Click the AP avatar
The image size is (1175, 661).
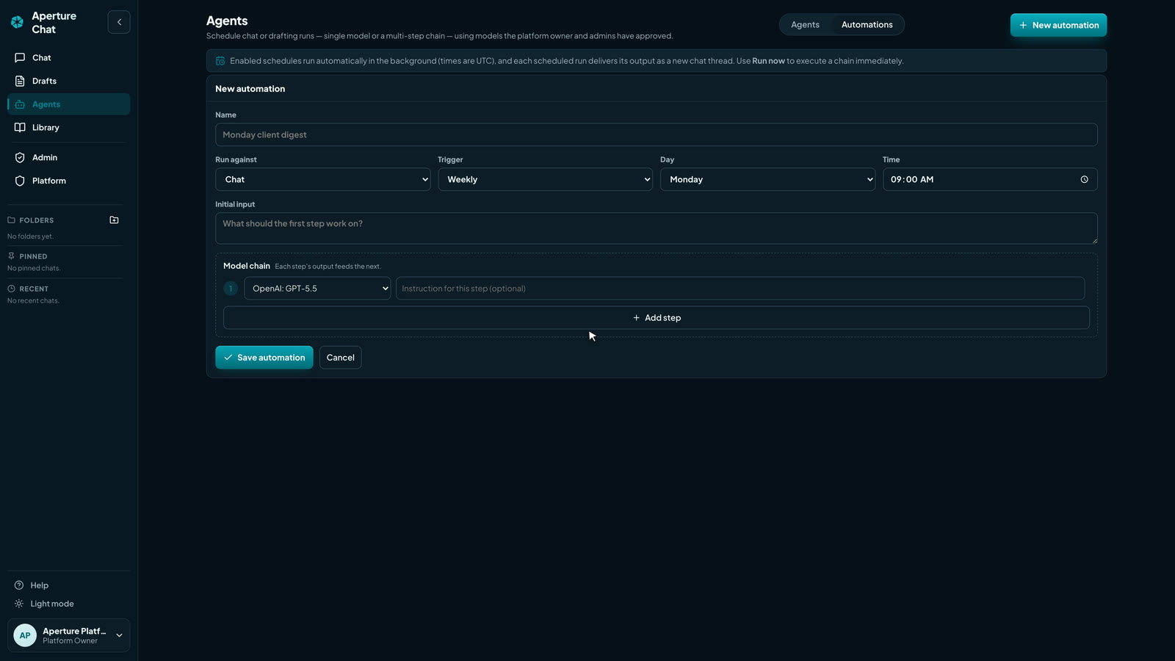pos(25,635)
